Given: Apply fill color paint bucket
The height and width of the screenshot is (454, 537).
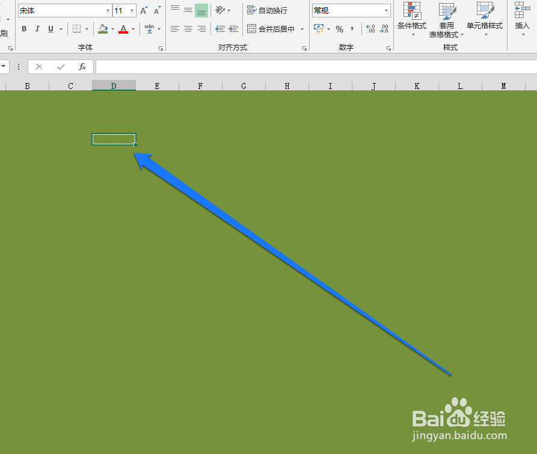Looking at the screenshot, I should click(103, 29).
